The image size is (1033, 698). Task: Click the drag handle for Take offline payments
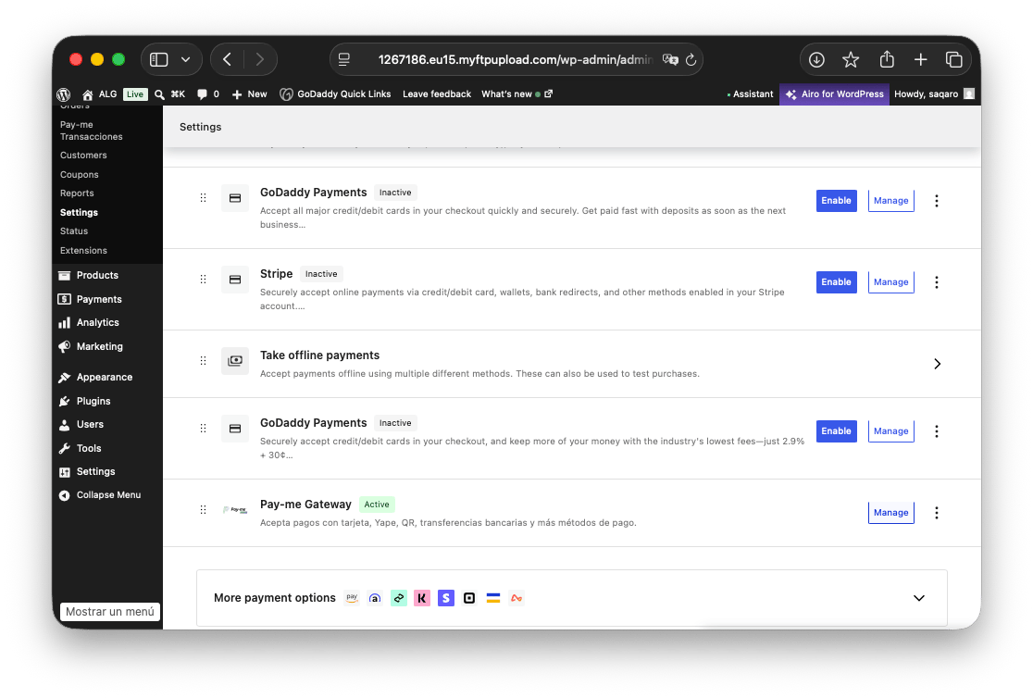point(203,360)
